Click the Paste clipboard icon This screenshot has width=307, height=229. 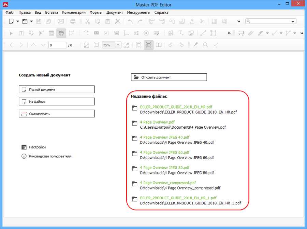click(x=107, y=21)
